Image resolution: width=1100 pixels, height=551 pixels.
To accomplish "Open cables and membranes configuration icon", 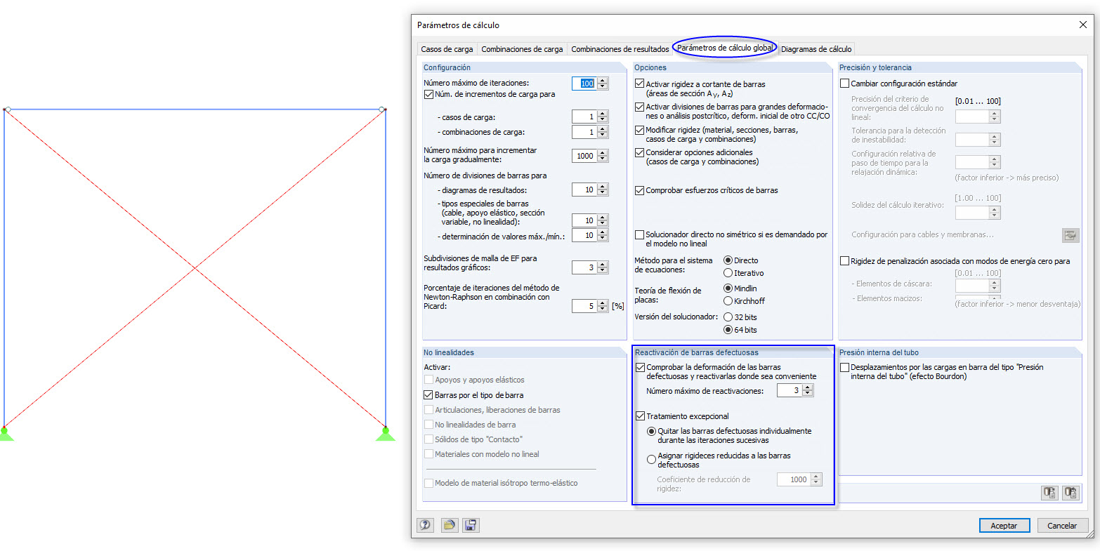I will click(1070, 235).
